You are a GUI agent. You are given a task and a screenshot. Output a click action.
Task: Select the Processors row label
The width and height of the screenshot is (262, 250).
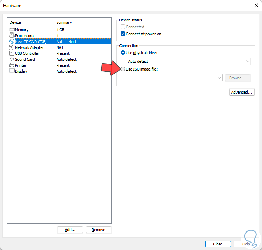(24, 36)
